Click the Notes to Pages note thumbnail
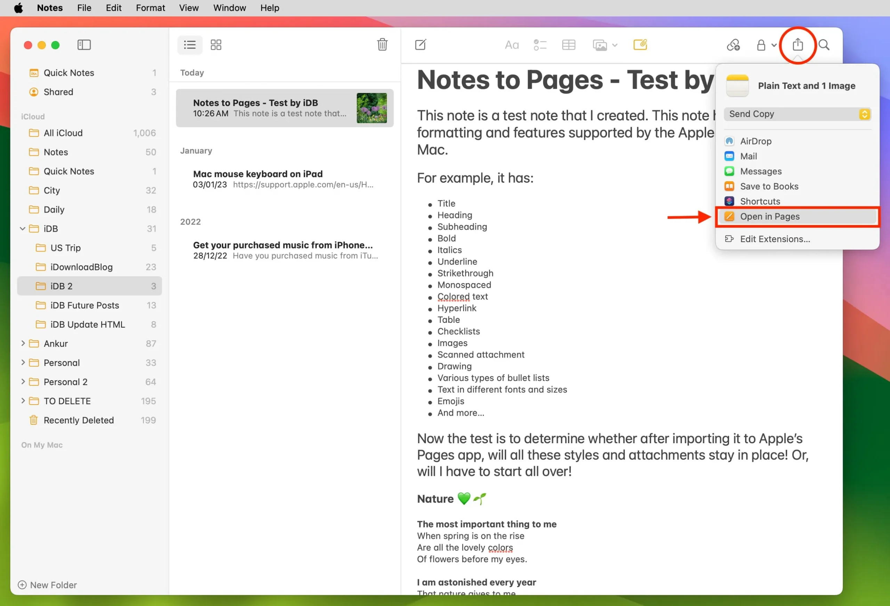 (370, 107)
